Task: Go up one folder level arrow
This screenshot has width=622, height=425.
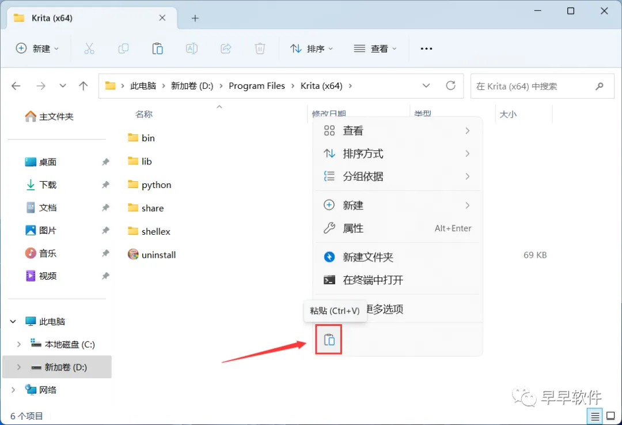Action: (84, 86)
